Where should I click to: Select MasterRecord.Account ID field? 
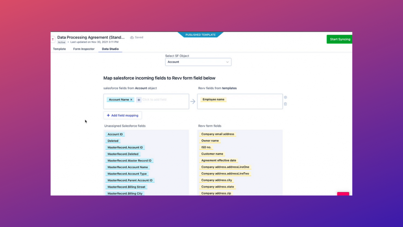click(125, 147)
